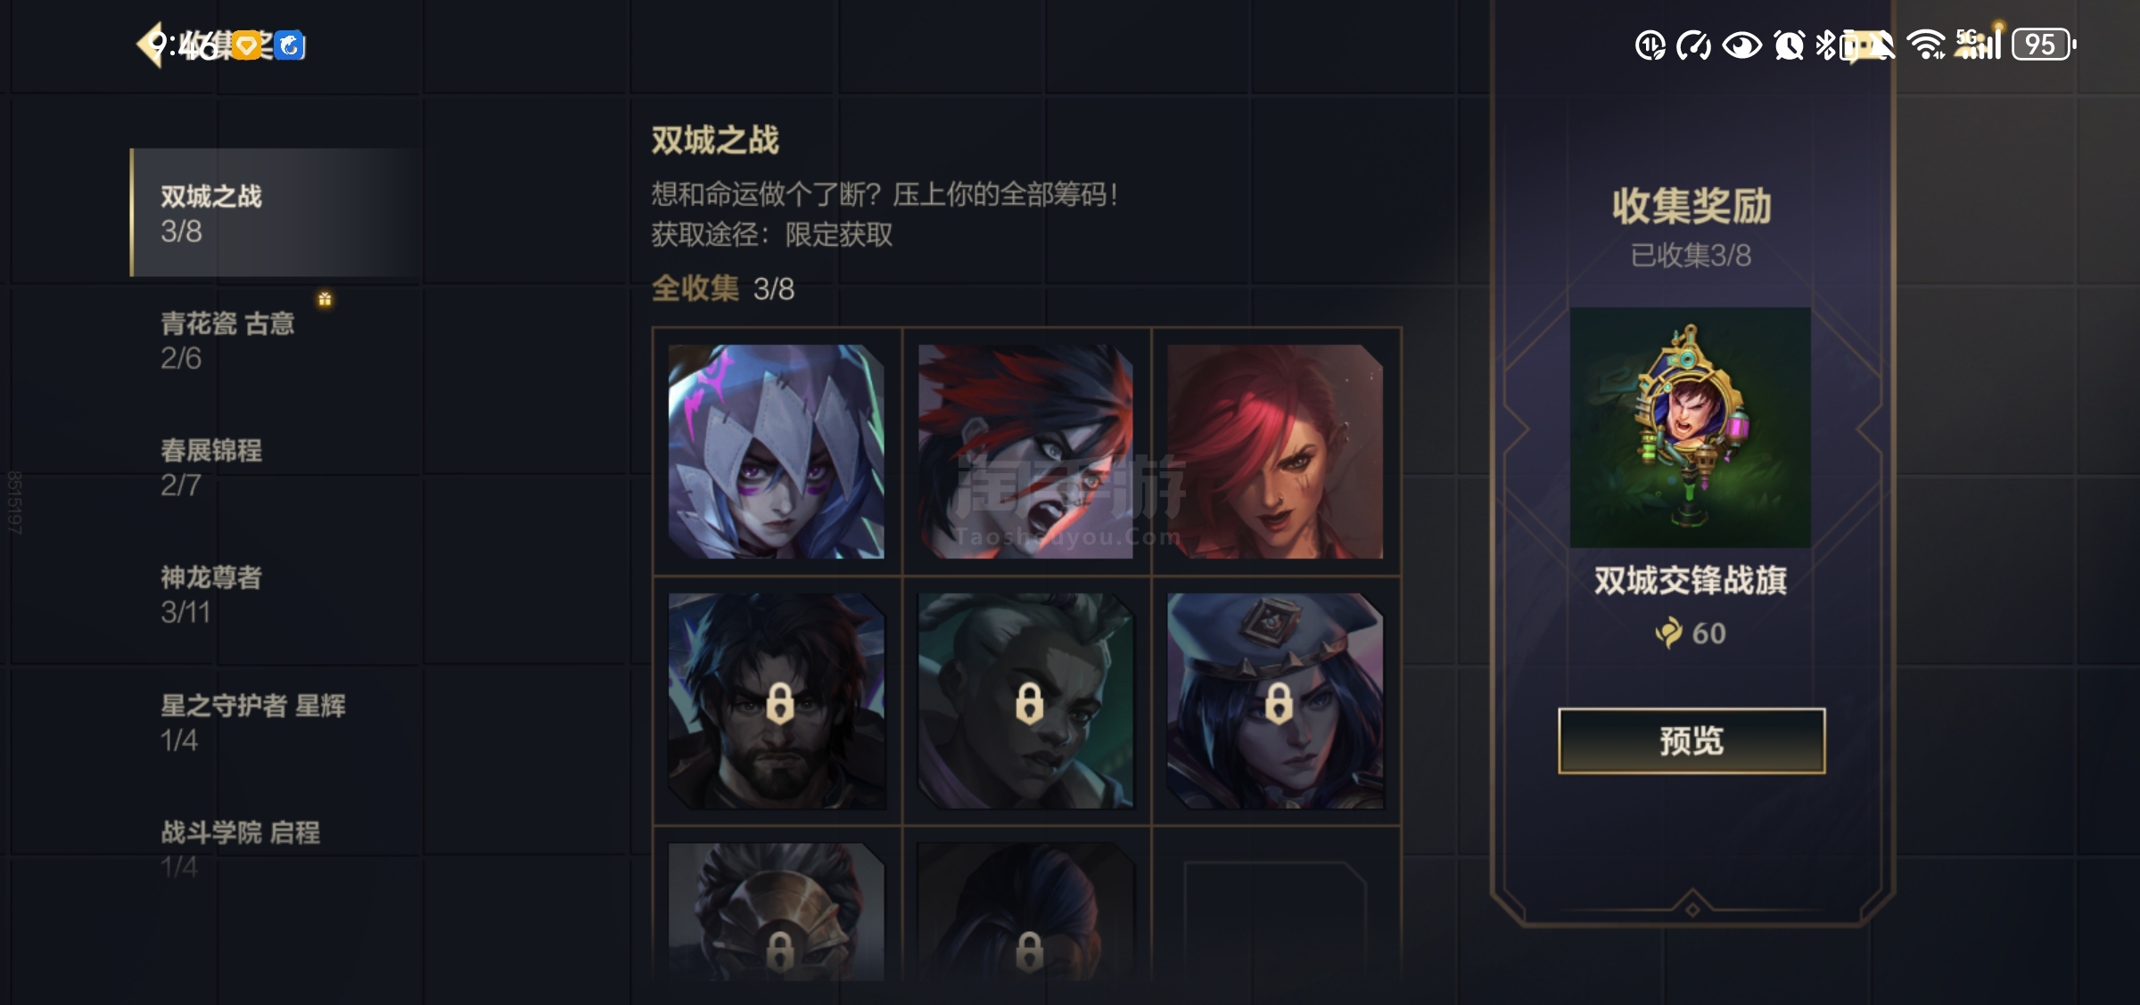Tap the battery indicator in status bar

point(2044,45)
